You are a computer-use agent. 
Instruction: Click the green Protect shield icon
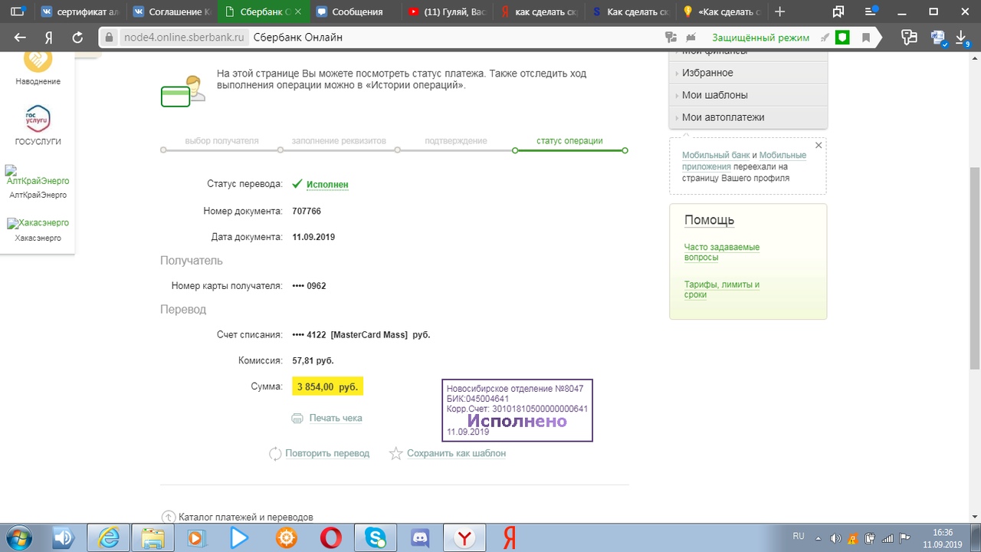point(842,38)
